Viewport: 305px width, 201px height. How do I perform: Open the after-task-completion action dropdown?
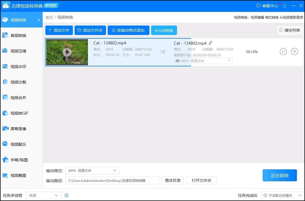coord(282,195)
